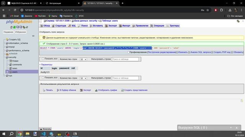This screenshot has width=245, height=137.
Task: Open Windows Start menu
Action: (x=3, y=134)
